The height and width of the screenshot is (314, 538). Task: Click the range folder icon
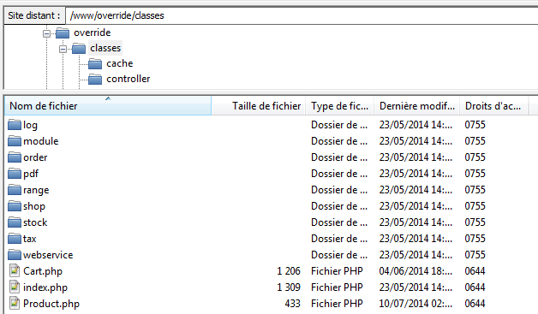coord(15,190)
